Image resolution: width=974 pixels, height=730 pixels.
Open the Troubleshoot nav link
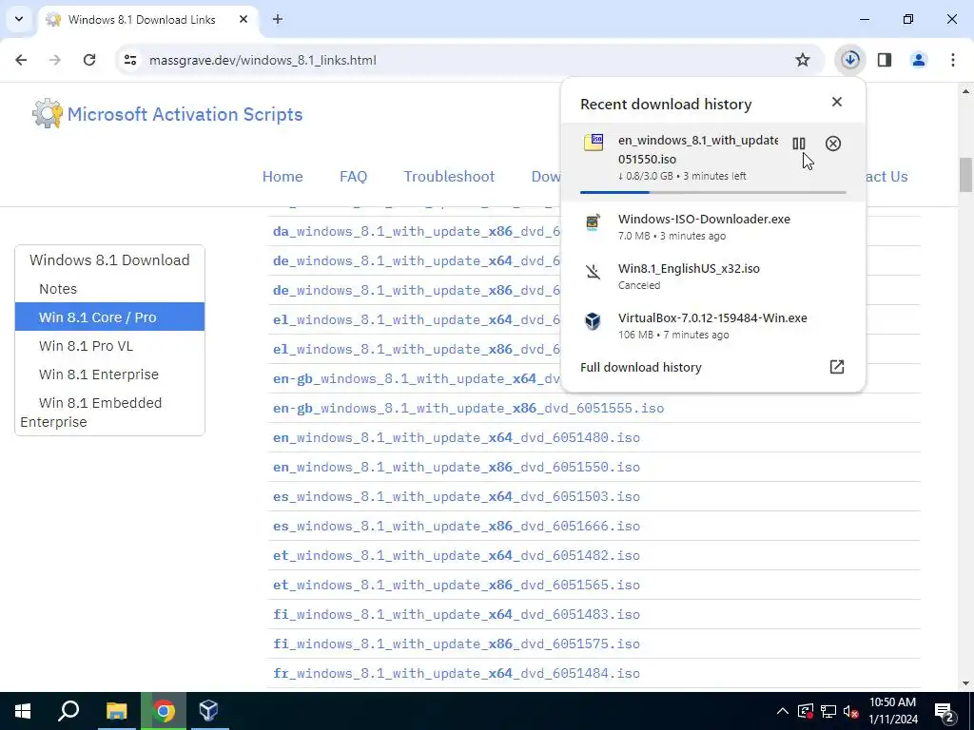[449, 176]
